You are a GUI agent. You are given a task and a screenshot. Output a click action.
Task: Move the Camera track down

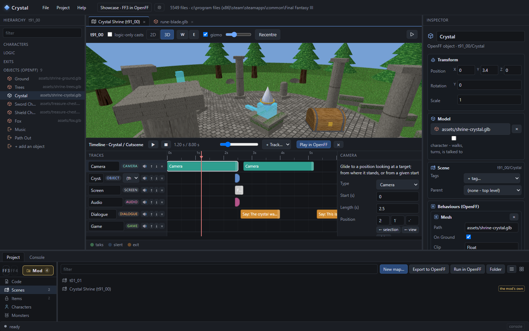157,166
